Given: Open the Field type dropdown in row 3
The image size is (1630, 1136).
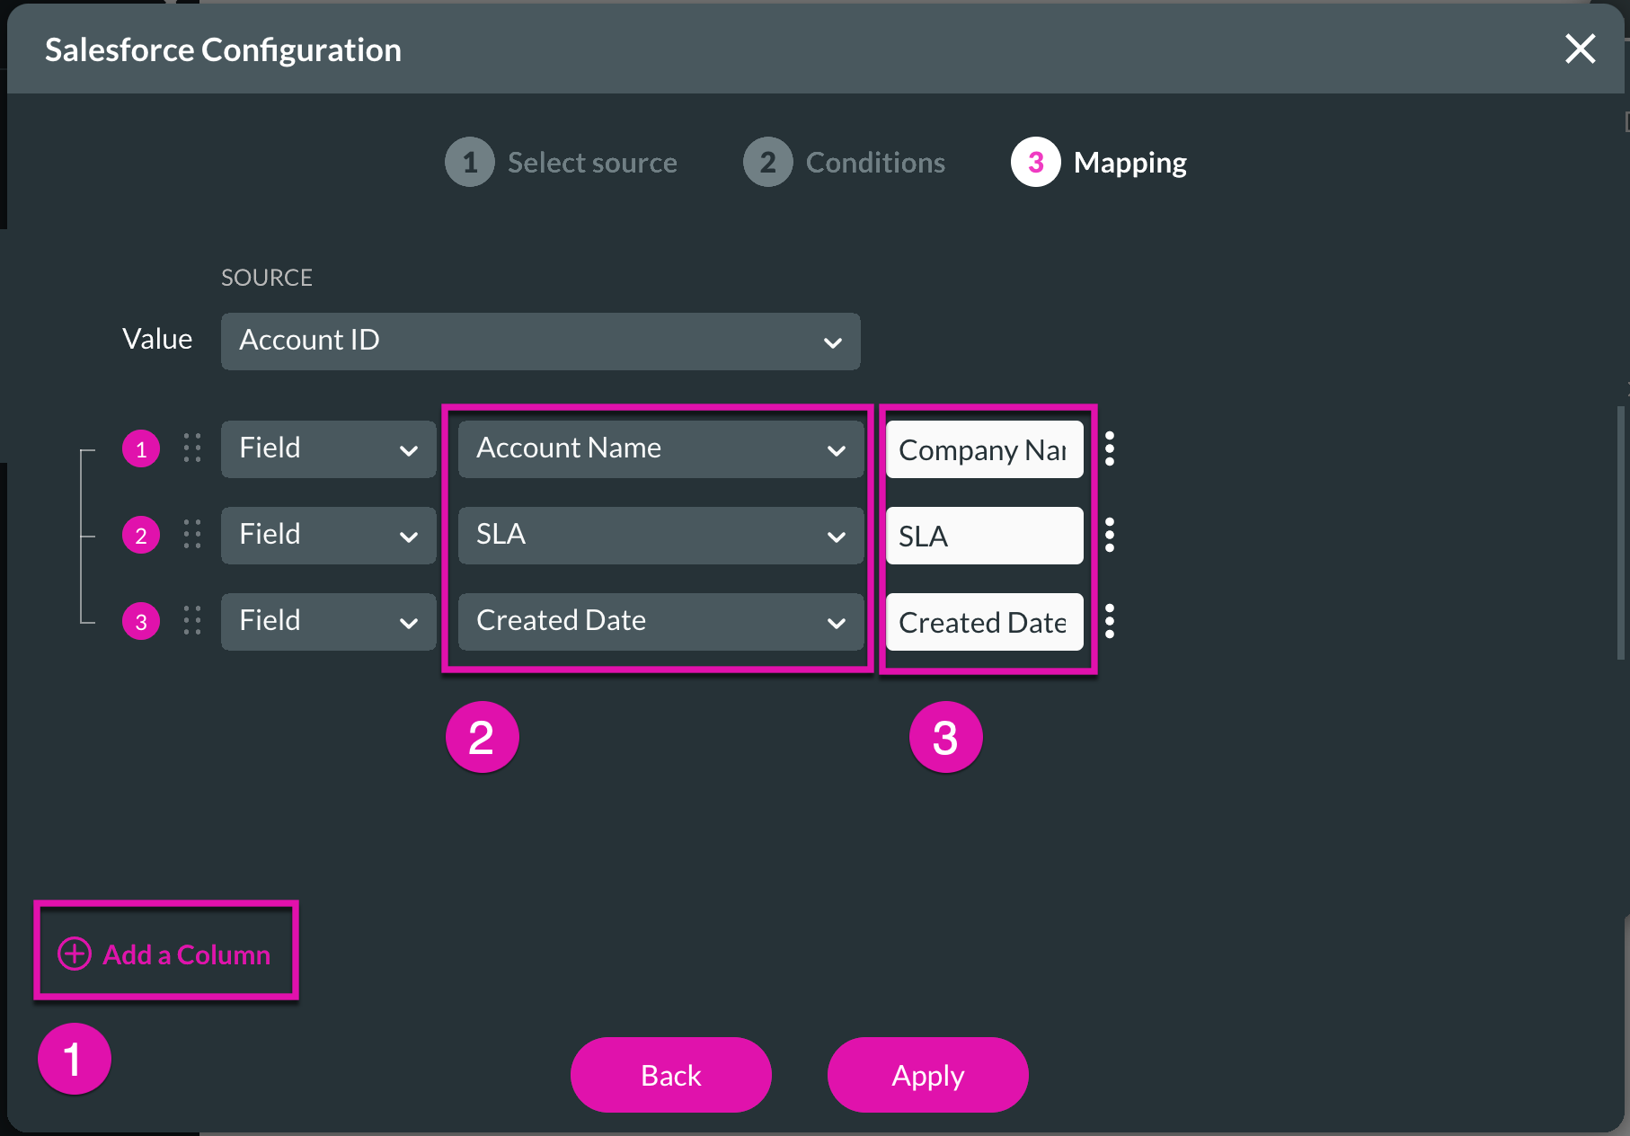Looking at the screenshot, I should point(329,622).
